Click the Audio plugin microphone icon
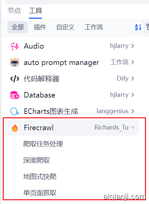Viewport: 149px width, 204px height. coord(15,46)
